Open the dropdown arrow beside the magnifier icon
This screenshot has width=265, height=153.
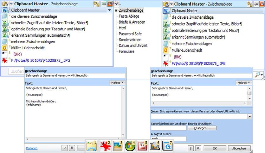tap(262, 75)
